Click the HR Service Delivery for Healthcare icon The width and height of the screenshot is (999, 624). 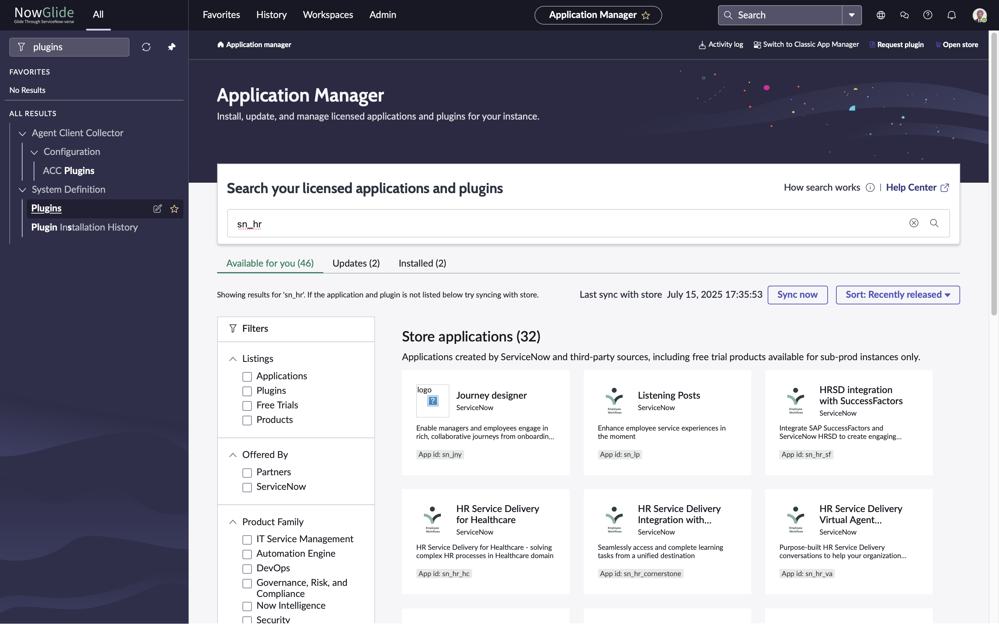pos(432,520)
